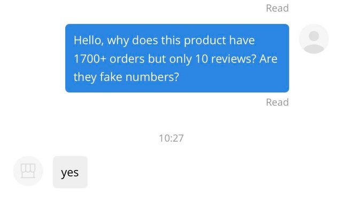
Task: Click the "Read" receipt below the blue message
Action: (277, 102)
